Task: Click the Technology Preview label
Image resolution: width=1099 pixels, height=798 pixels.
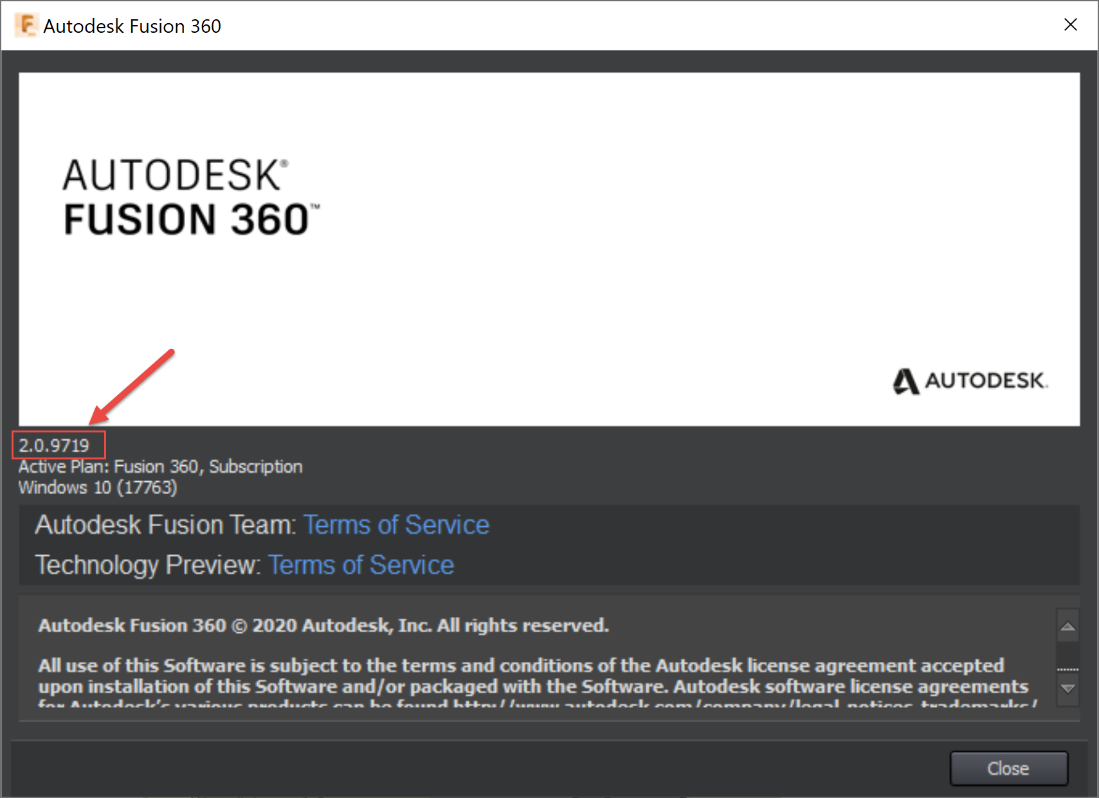Action: [x=147, y=565]
